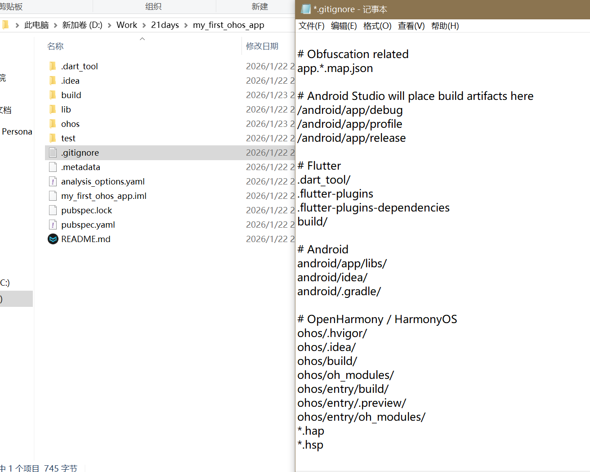Expand the chevron after 此电脑 in address bar
Image resolution: width=590 pixels, height=472 pixels.
[x=55, y=25]
